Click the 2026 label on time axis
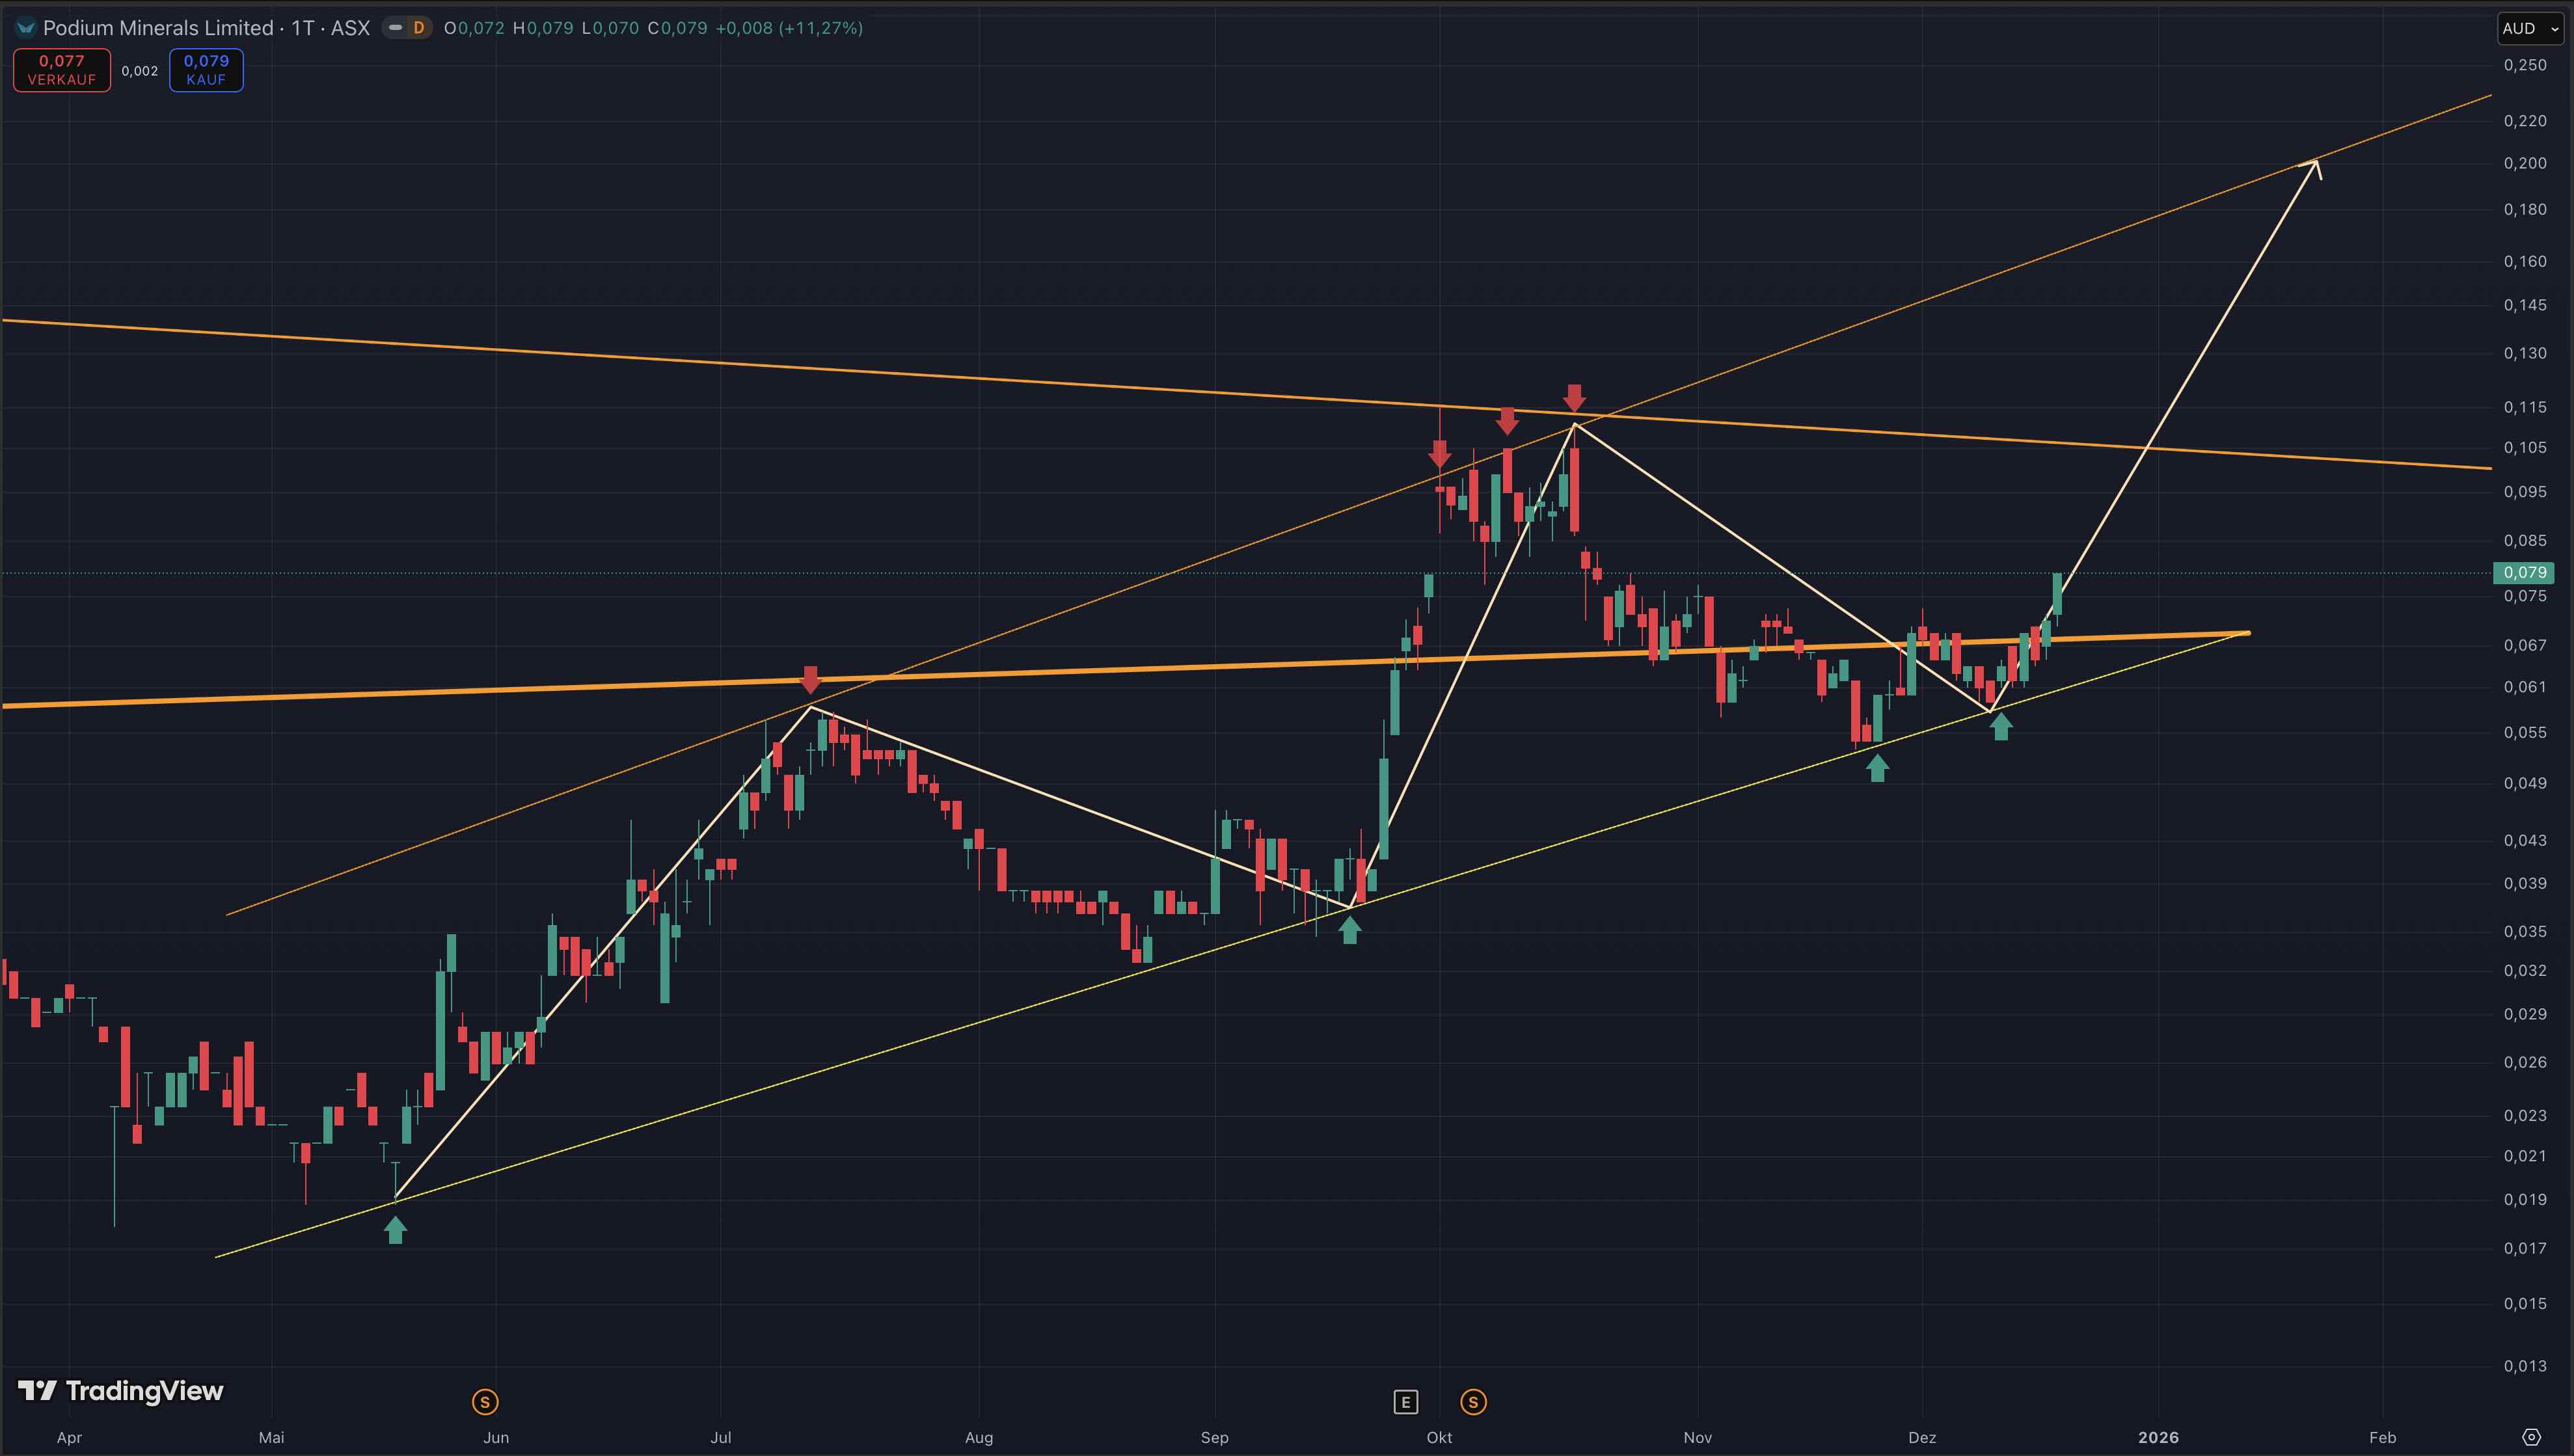Screen dimensions: 2574x1456 pyautogui.click(x=2158, y=1437)
